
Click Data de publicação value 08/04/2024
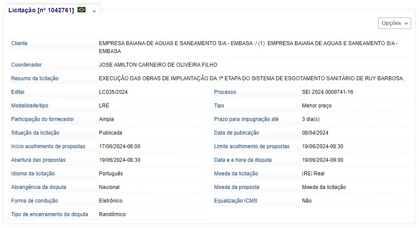tap(315, 133)
